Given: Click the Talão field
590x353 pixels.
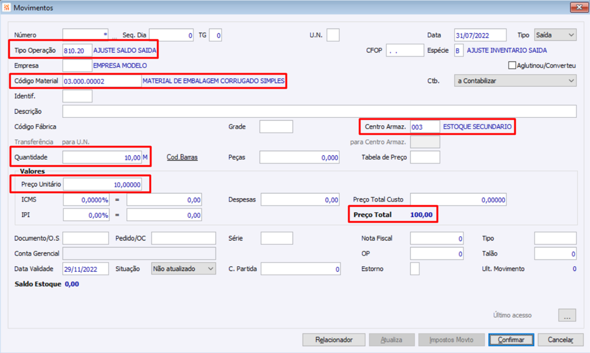Looking at the screenshot, I should (x=555, y=253).
